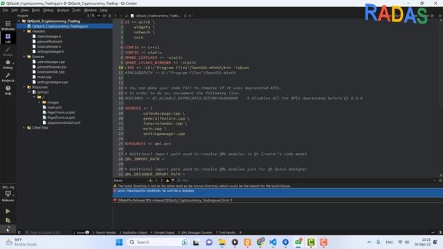Open the Projects tree filter icon
443x249 pixels.
click(x=93, y=16)
